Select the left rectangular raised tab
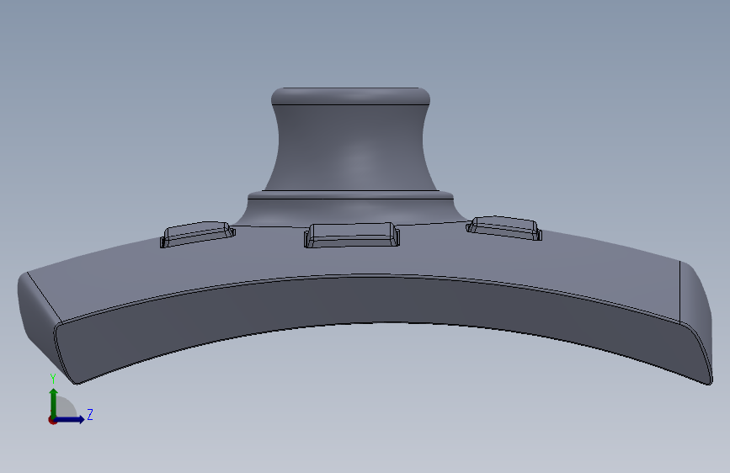Screen dimensions: 730x473 tap(197, 234)
